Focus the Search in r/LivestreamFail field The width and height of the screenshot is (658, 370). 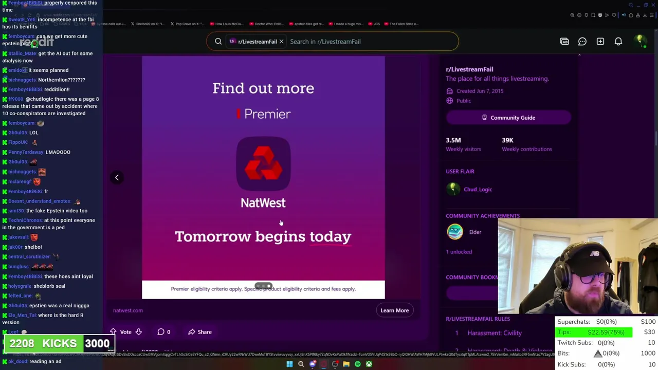coord(370,42)
